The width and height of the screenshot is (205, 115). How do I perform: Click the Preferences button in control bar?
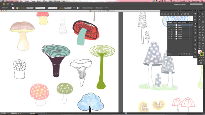(99, 8)
